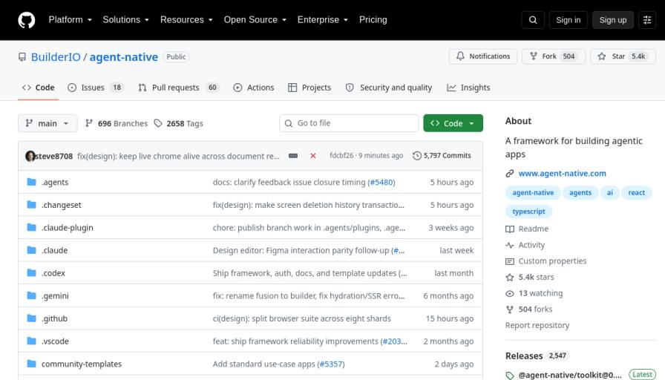The image size is (665, 380).
Task: Click the repository icon beside BuilderIO
Action: 22,57
